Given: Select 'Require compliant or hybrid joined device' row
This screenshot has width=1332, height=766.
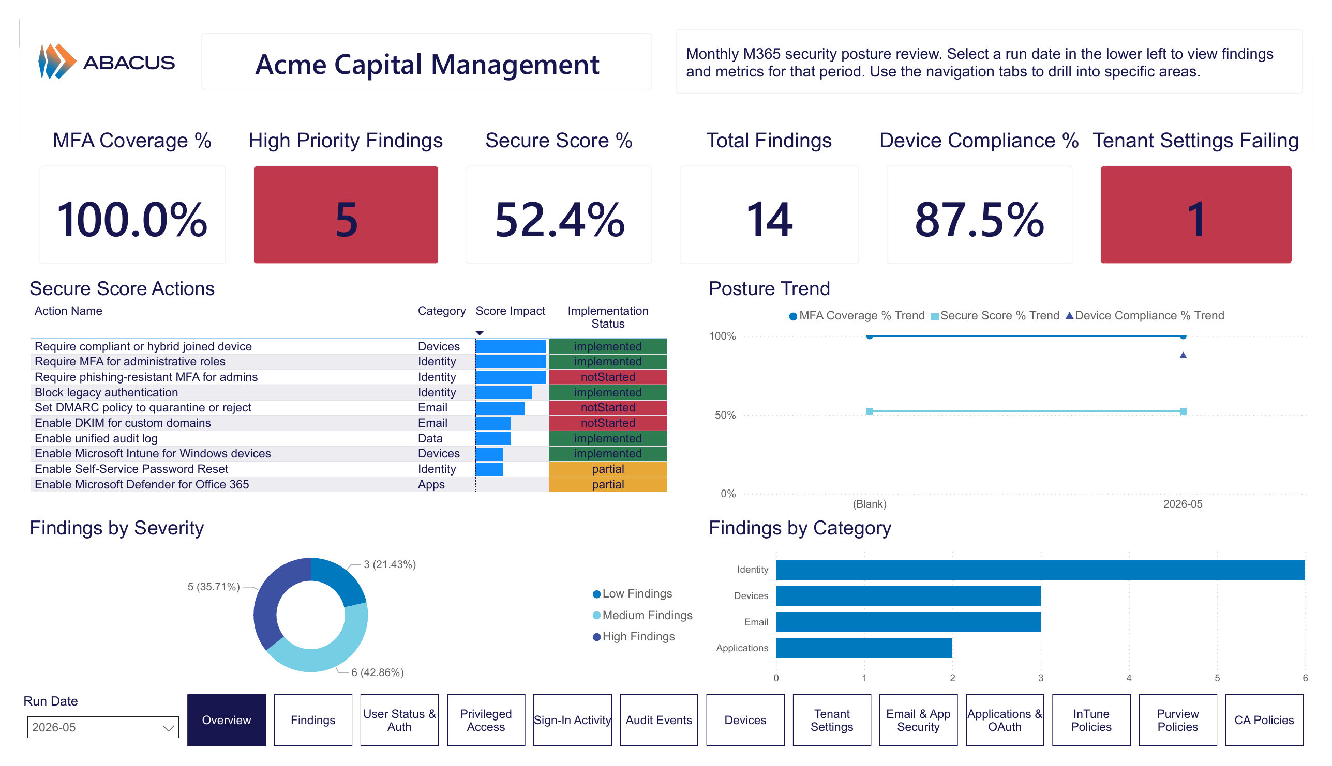Looking at the screenshot, I should coord(348,346).
